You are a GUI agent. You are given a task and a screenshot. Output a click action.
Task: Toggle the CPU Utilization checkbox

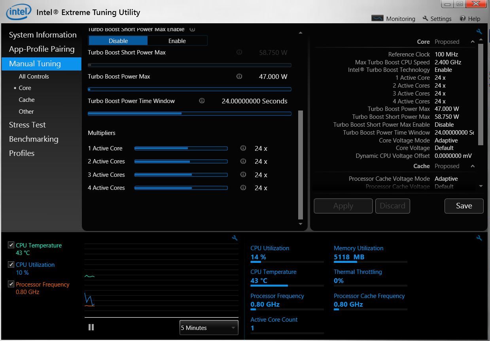tap(11, 264)
